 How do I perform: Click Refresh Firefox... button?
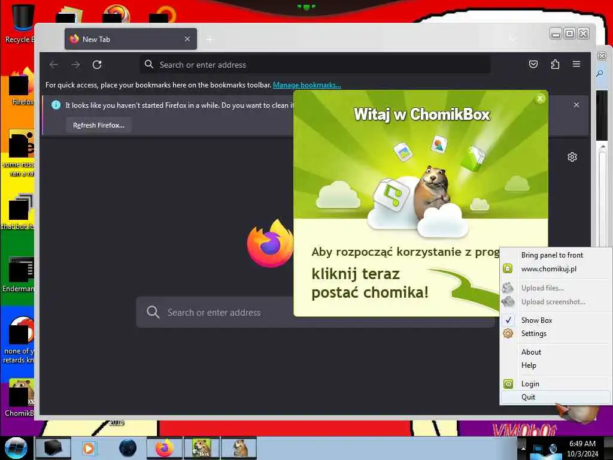(x=99, y=125)
